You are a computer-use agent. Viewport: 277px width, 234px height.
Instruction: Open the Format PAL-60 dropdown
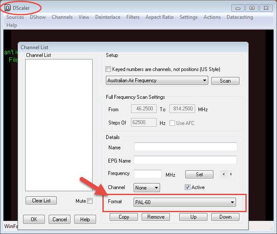coord(185,202)
